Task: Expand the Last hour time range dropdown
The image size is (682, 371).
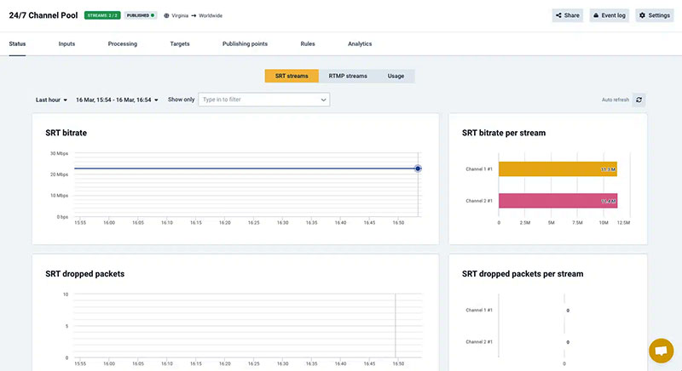Action: [51, 100]
